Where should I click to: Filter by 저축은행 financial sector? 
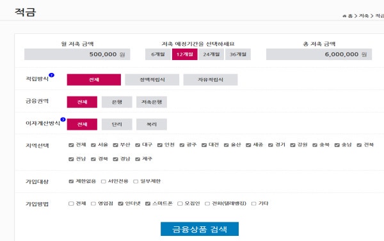pyautogui.click(x=152, y=102)
